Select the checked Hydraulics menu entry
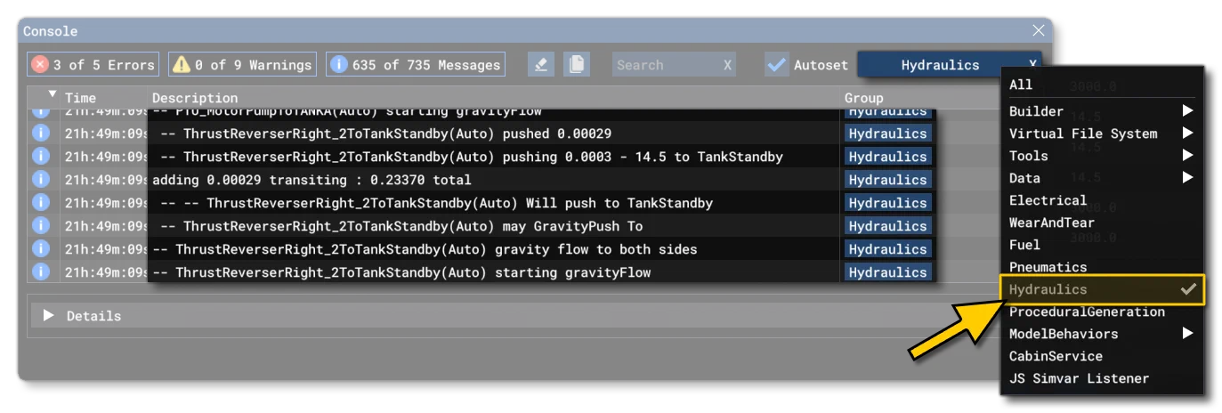Screen dimensions: 1222x413 click(1102, 289)
